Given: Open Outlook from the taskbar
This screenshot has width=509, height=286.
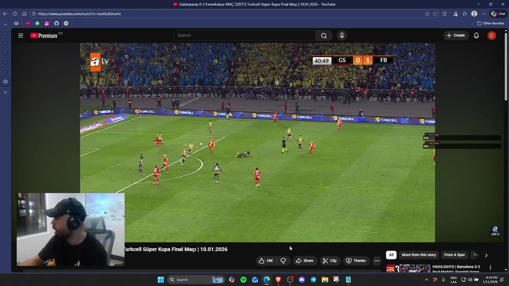Looking at the screenshot, I should (x=255, y=280).
